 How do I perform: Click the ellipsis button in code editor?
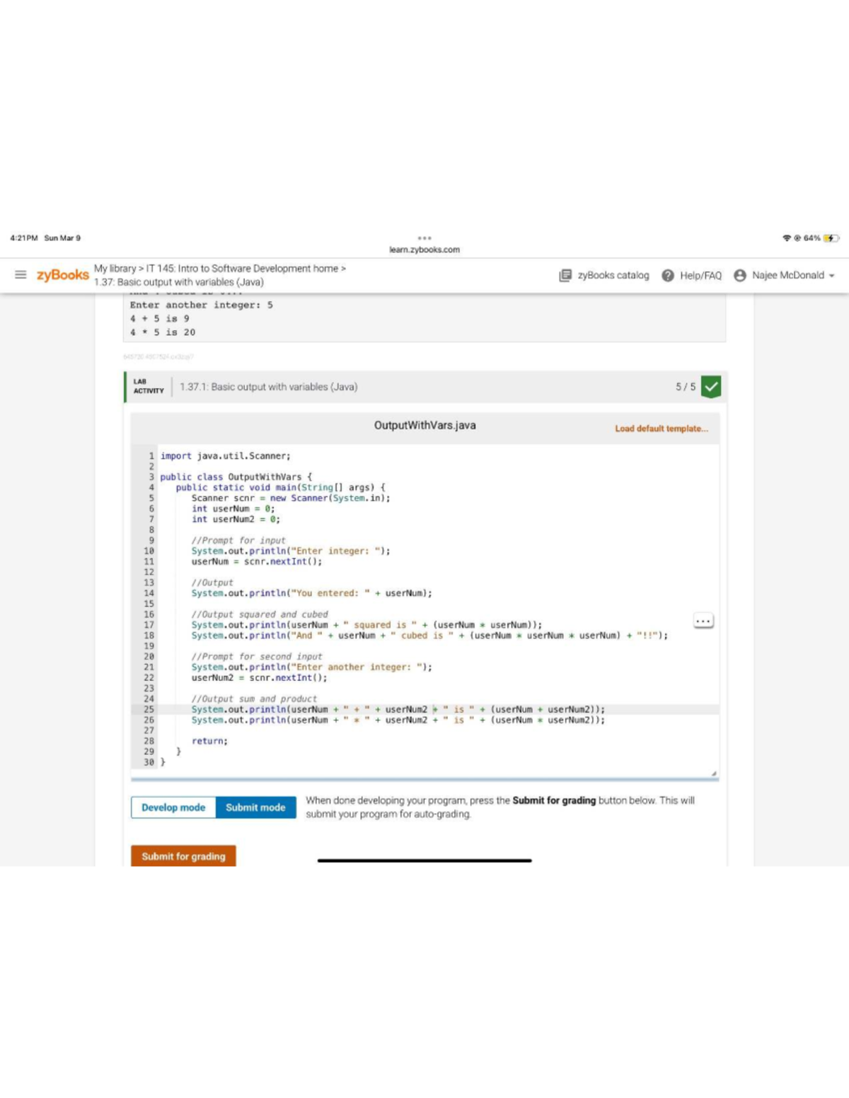(703, 621)
